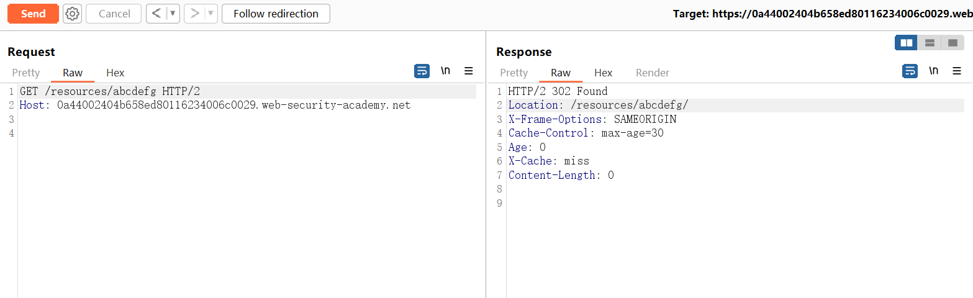Switch to top-bottom stacked layout view

tap(930, 43)
